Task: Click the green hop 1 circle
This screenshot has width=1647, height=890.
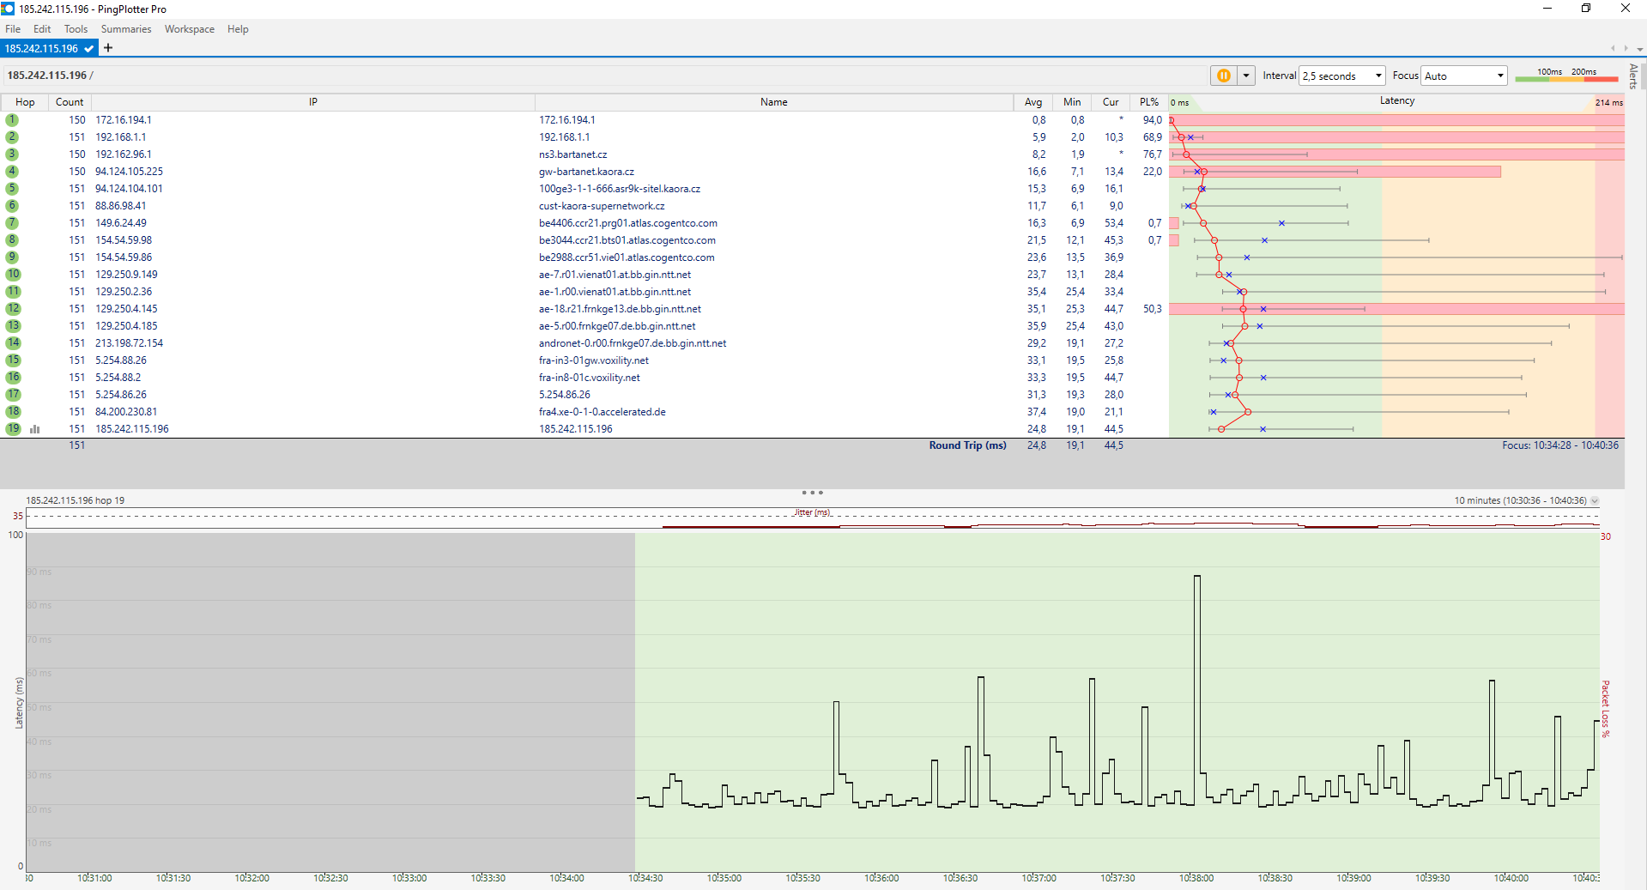Action: tap(12, 120)
